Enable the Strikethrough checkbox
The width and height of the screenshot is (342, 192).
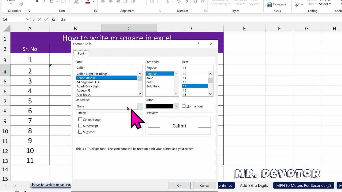80,119
